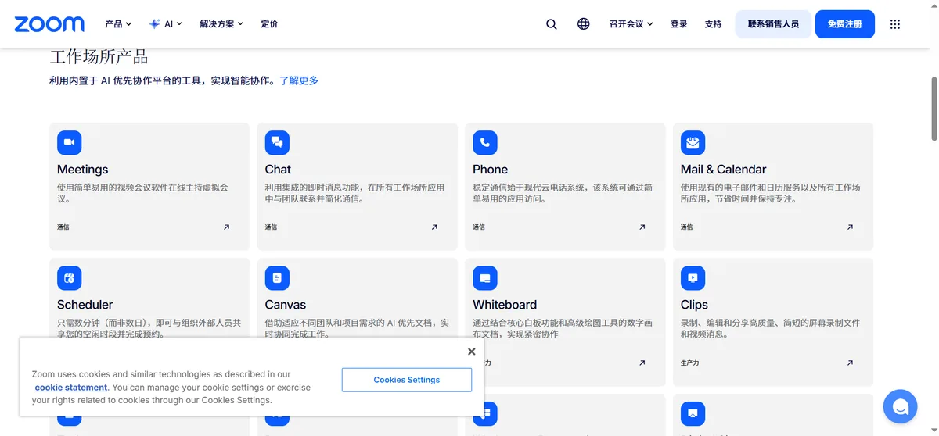The width and height of the screenshot is (939, 436).
Task: Open the apps grid dots icon
Action: pyautogui.click(x=895, y=24)
